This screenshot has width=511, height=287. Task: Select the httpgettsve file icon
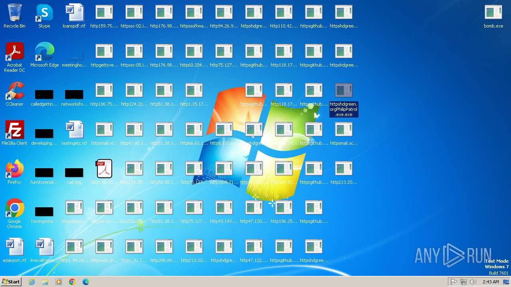tap(104, 55)
